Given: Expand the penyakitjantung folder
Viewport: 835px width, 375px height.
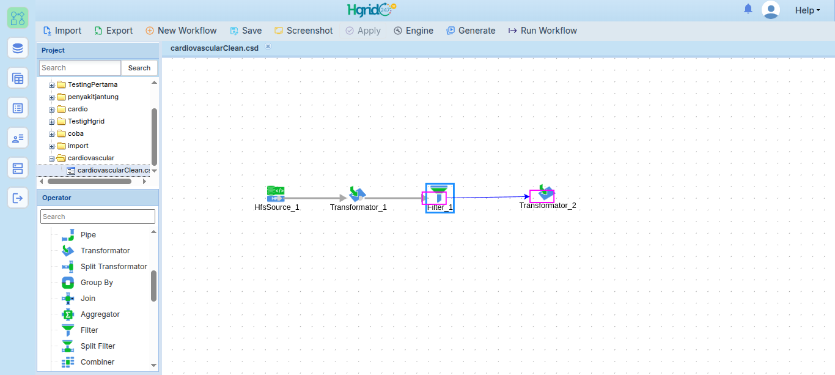Looking at the screenshot, I should point(52,97).
